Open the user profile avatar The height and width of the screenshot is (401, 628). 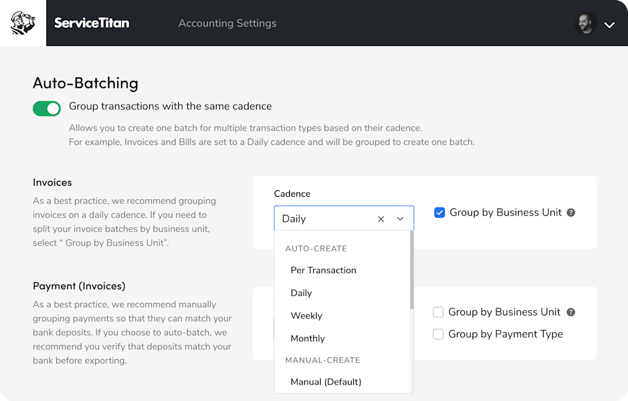[585, 24]
